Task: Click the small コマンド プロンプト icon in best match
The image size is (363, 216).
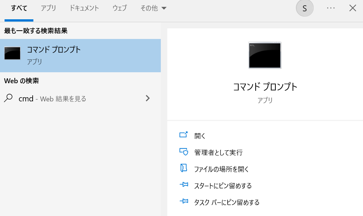Action: (x=12, y=54)
